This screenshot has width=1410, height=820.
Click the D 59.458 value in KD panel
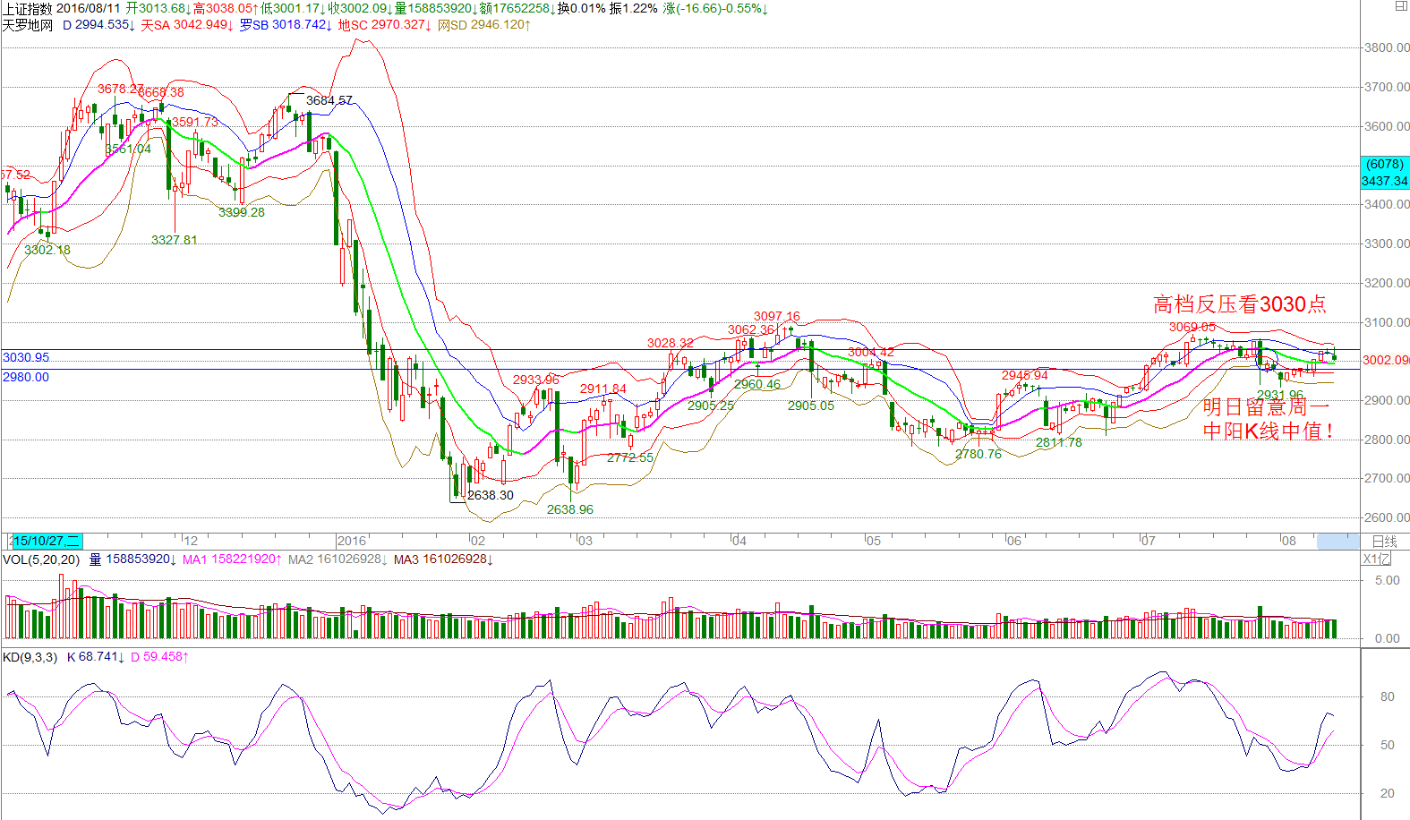159,657
